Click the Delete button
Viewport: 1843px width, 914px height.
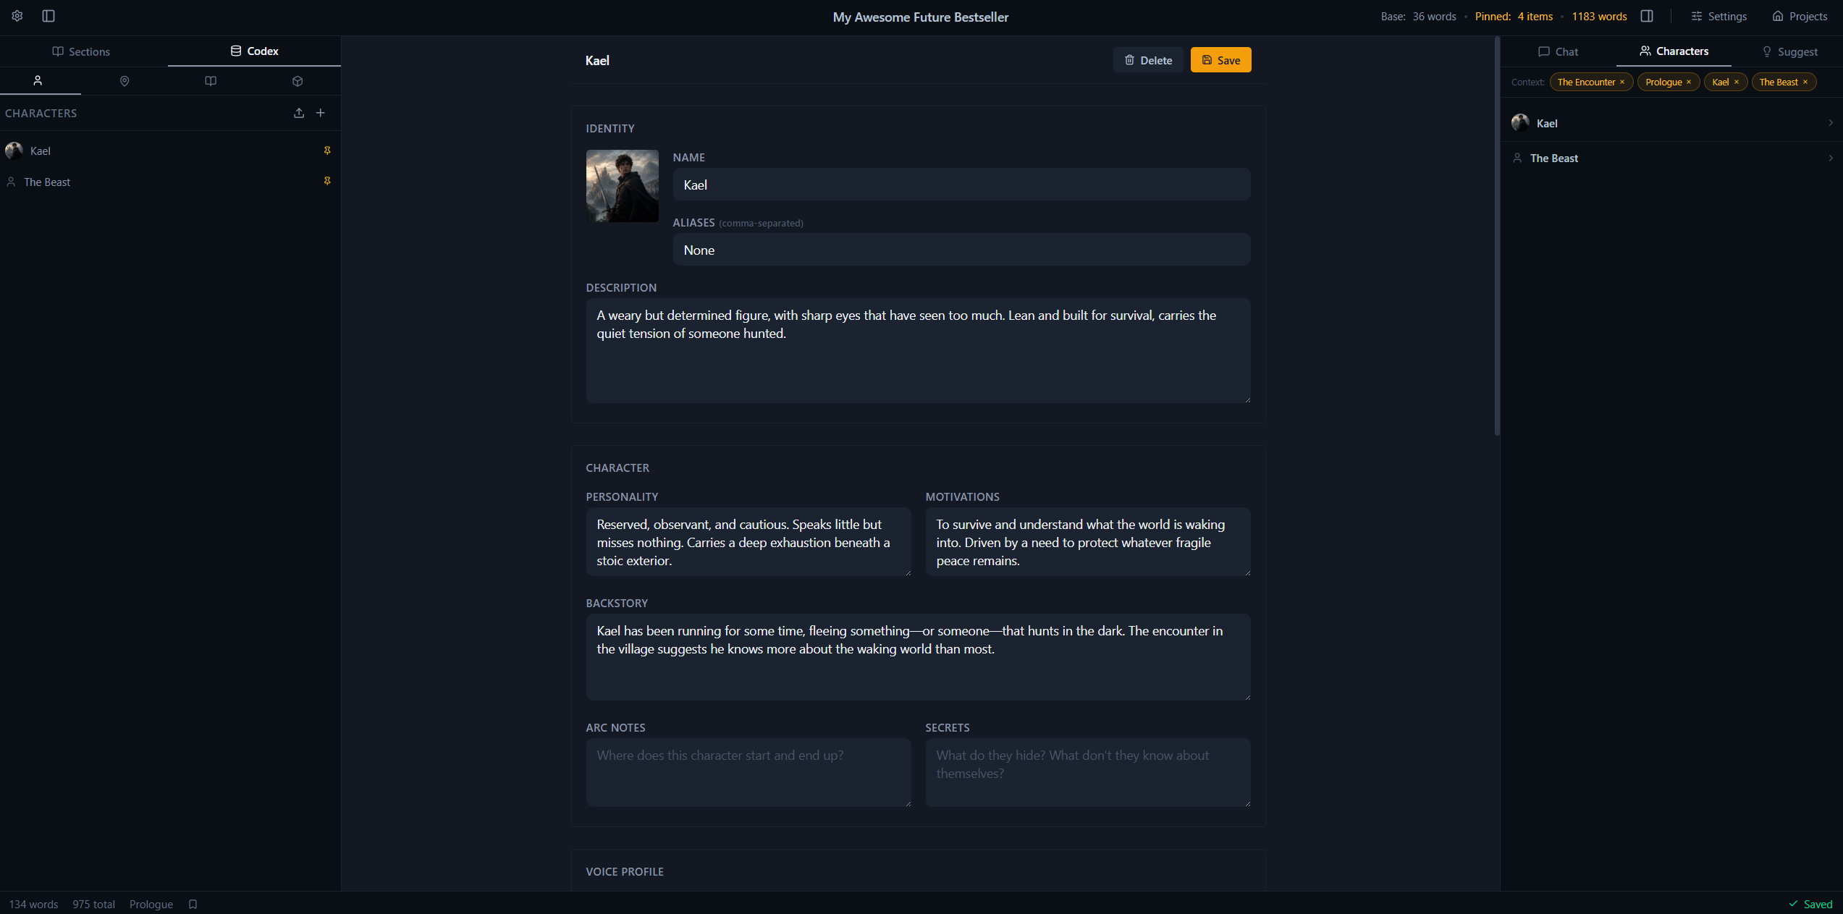point(1148,60)
